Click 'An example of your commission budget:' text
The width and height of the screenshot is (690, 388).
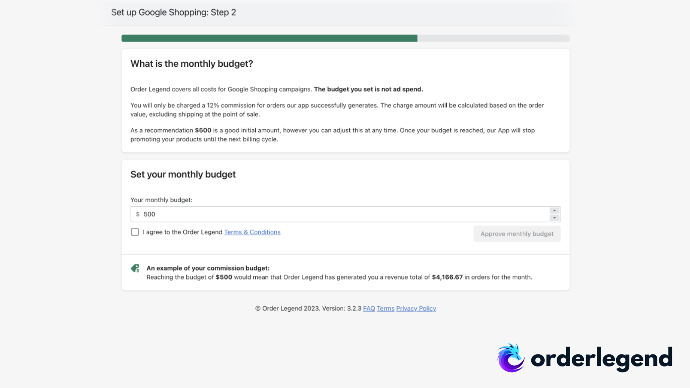click(208, 268)
